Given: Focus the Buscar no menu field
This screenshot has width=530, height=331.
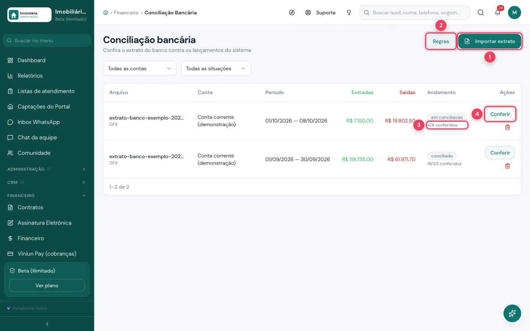Looking at the screenshot, I should coord(47,40).
